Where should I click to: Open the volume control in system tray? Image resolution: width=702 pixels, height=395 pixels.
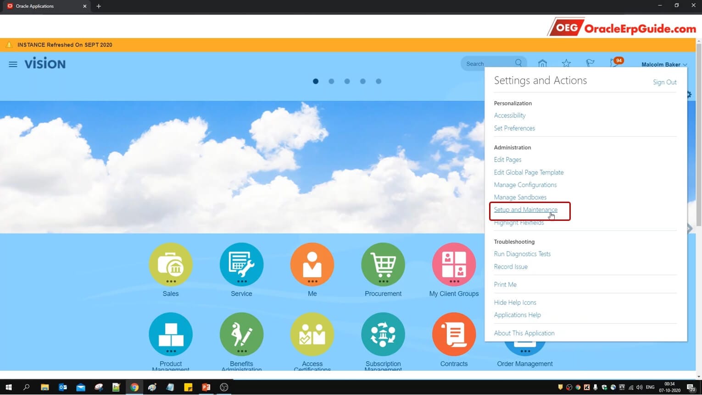(640, 387)
